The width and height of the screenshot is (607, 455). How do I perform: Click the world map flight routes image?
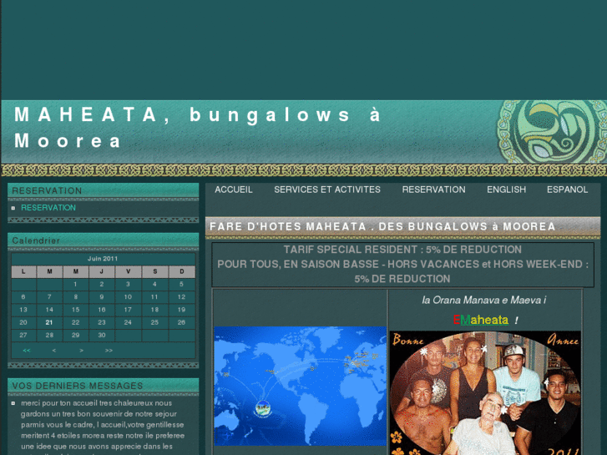coord(300,386)
